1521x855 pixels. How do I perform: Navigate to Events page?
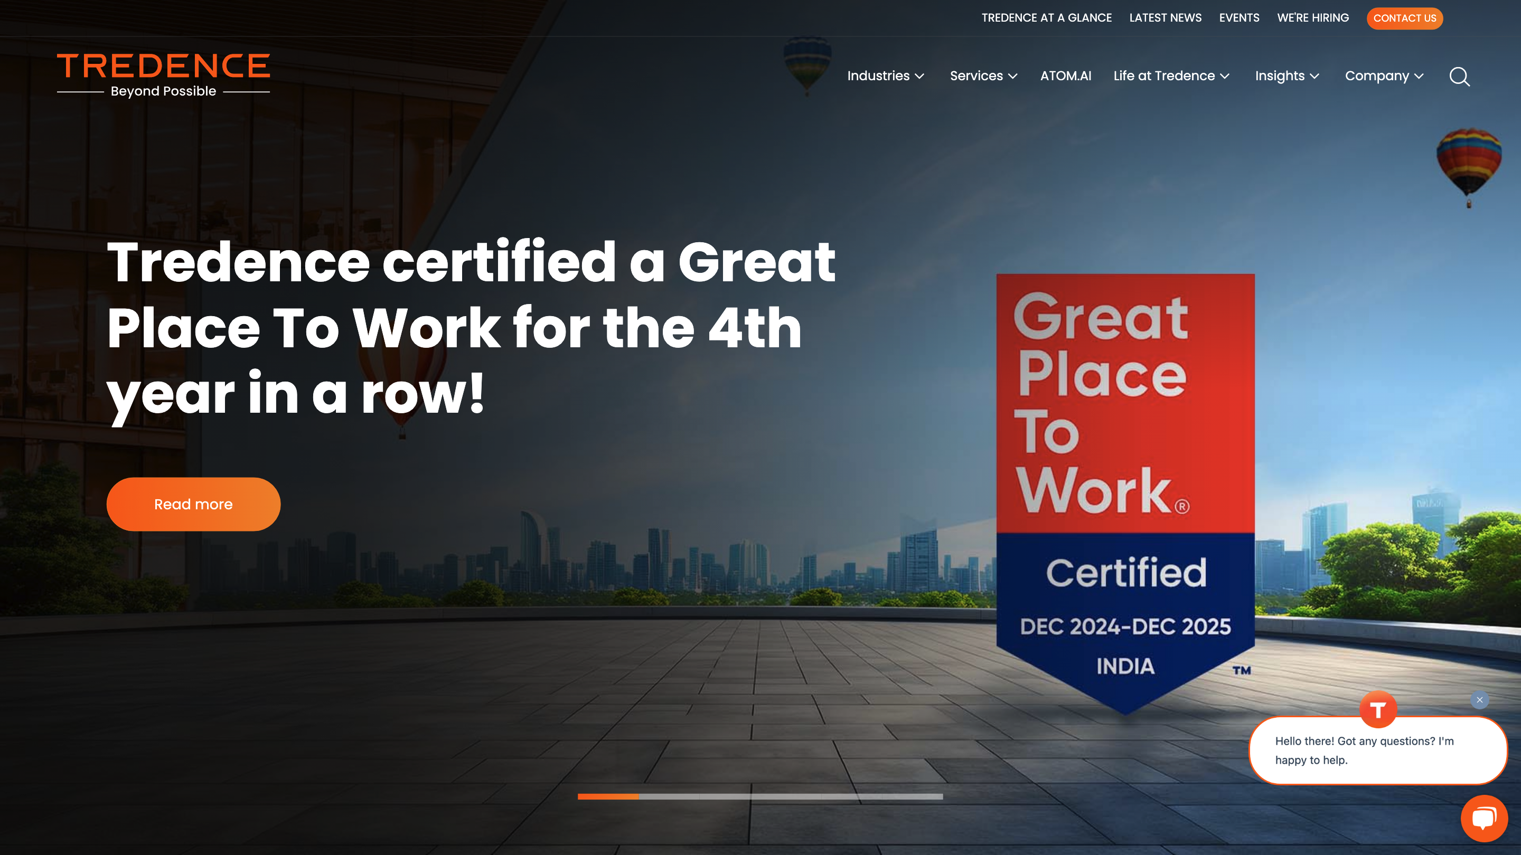pos(1239,18)
